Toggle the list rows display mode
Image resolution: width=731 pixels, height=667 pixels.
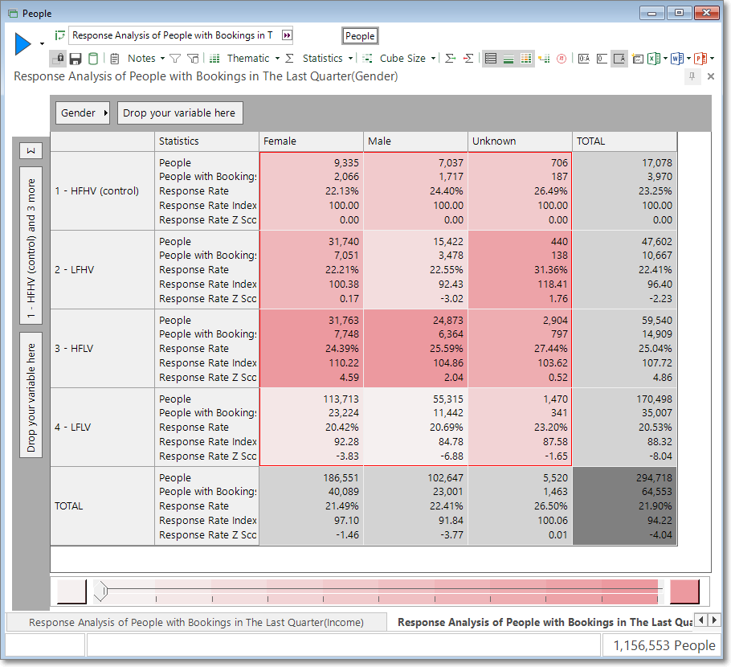(x=491, y=59)
